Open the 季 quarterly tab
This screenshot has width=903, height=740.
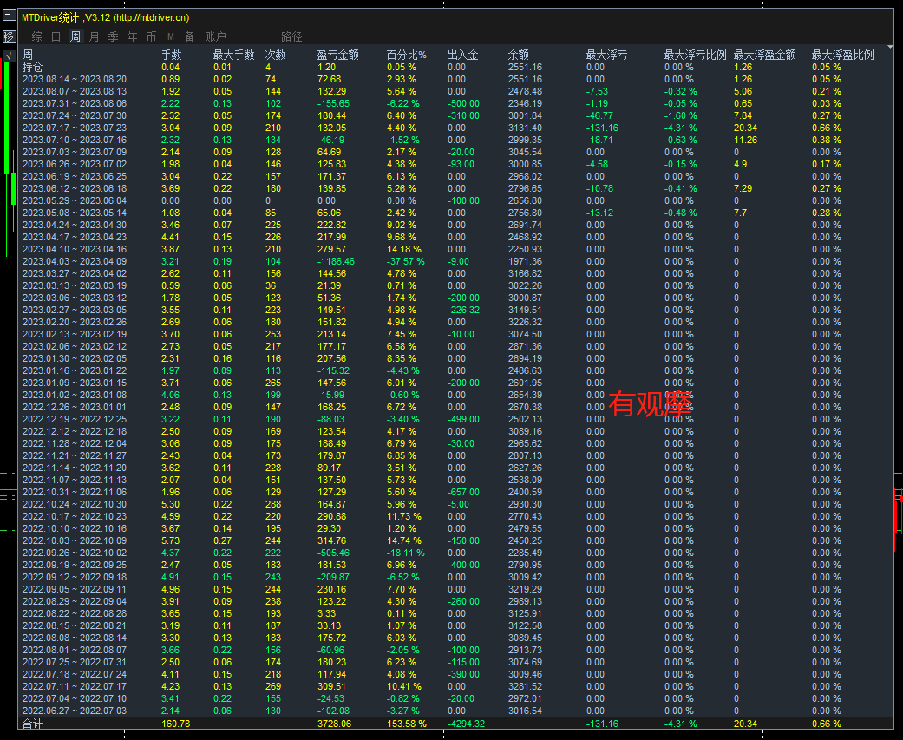pyautogui.click(x=114, y=36)
